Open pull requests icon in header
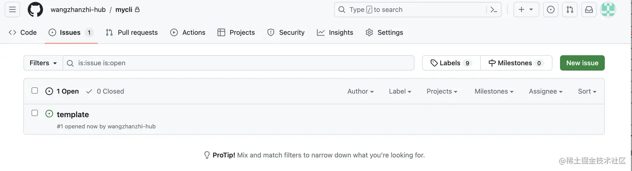Image resolution: width=632 pixels, height=171 pixels. (x=570, y=10)
